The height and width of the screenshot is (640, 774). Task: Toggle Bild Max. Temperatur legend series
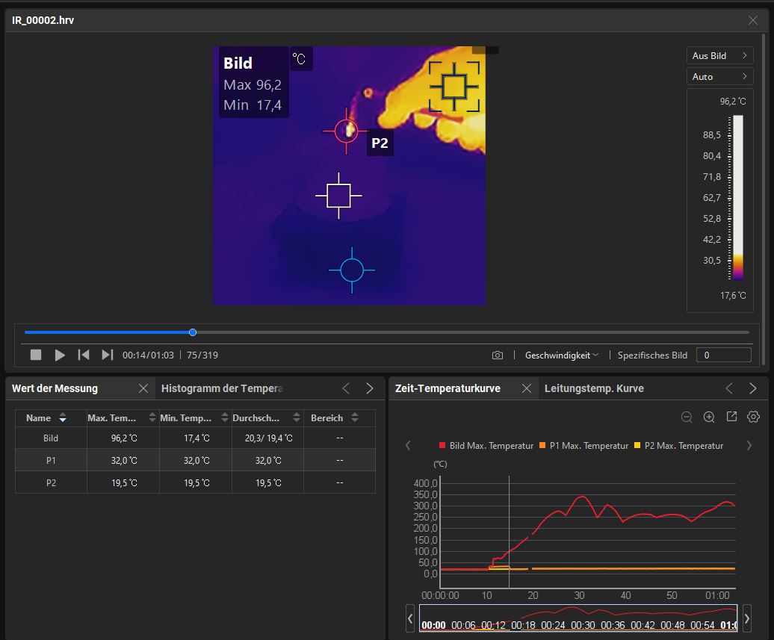[x=486, y=446]
